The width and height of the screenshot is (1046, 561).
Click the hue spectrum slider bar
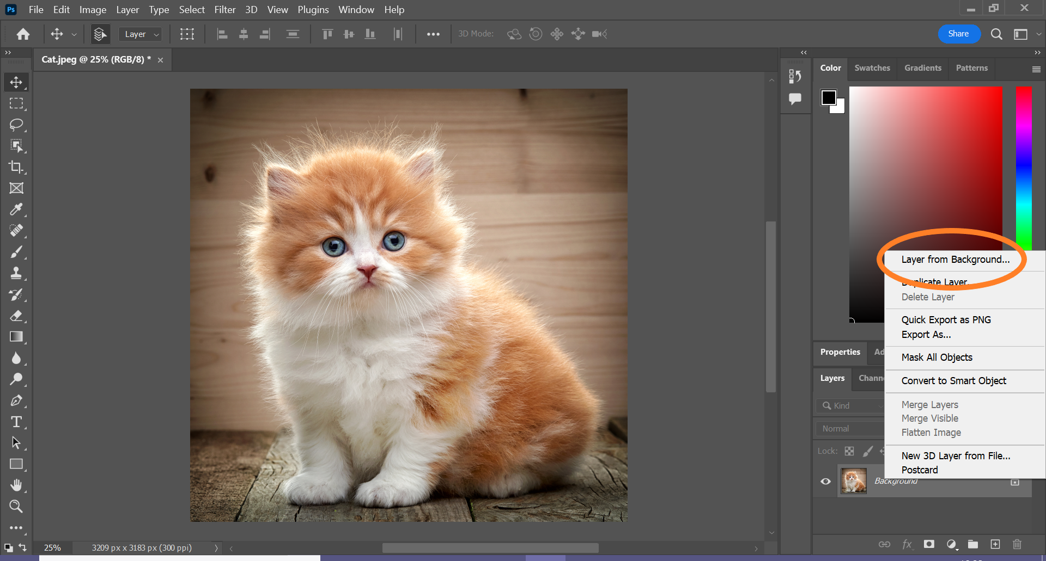[1024, 169]
